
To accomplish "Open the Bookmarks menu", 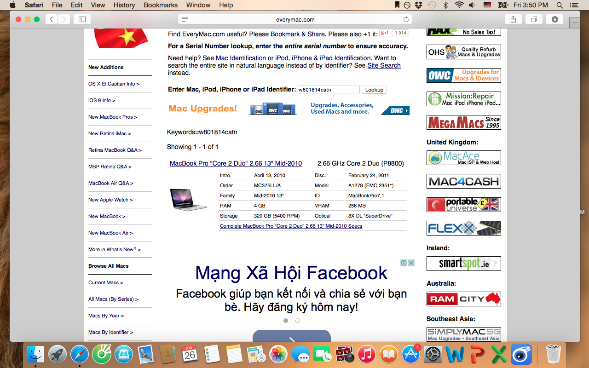I will click(161, 5).
